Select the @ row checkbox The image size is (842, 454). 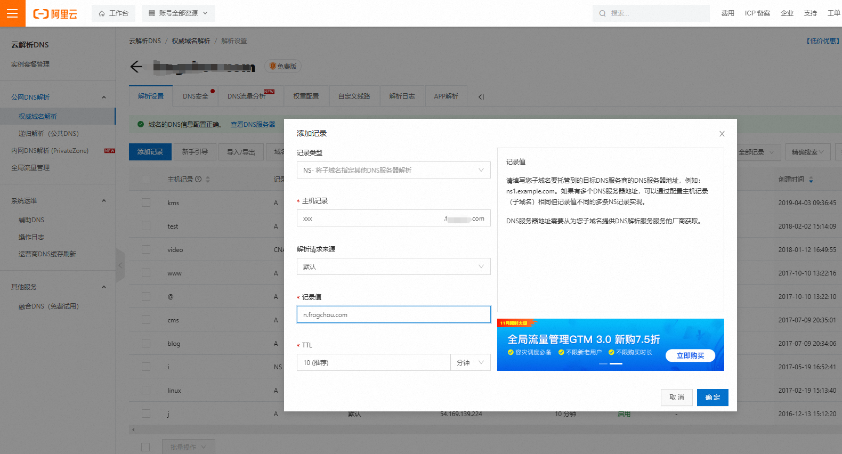pyautogui.click(x=146, y=297)
